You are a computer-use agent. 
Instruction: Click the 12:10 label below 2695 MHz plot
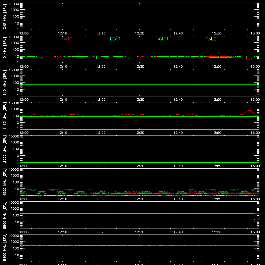63,166
